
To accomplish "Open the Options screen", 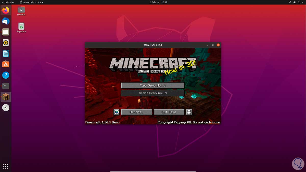I will pos(136,112).
